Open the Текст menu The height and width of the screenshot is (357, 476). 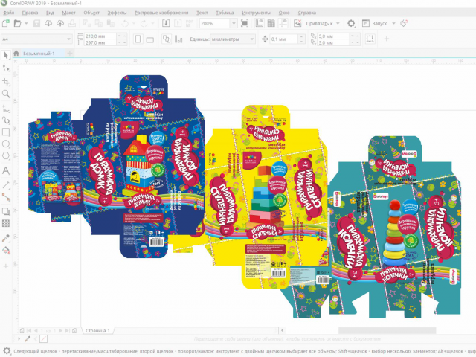(x=202, y=13)
